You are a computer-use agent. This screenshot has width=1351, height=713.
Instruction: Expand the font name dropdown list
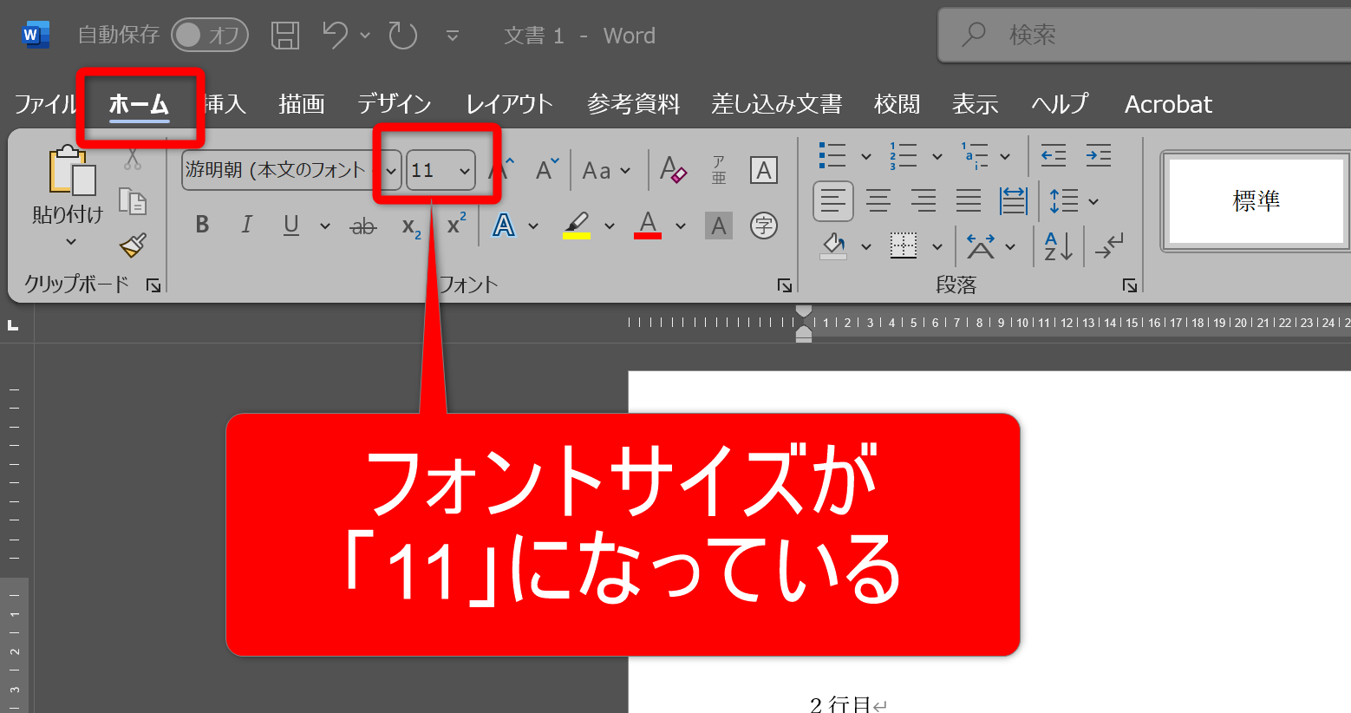[391, 171]
